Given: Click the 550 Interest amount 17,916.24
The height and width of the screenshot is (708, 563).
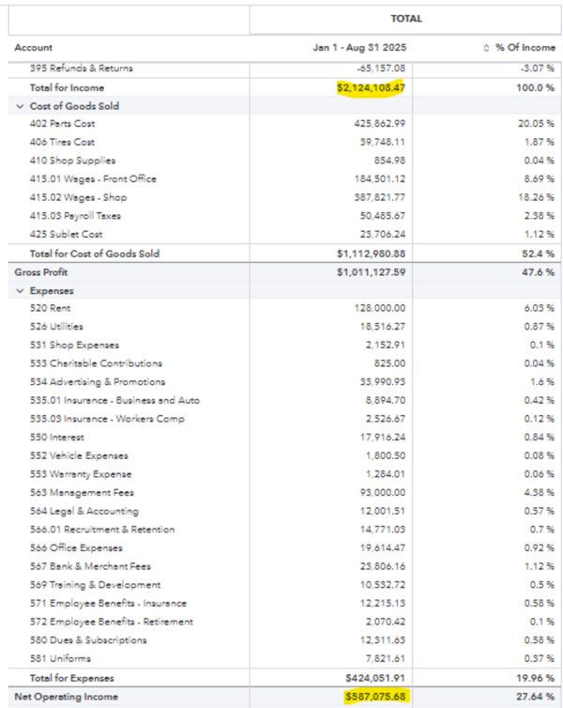Looking at the screenshot, I should 382,438.
